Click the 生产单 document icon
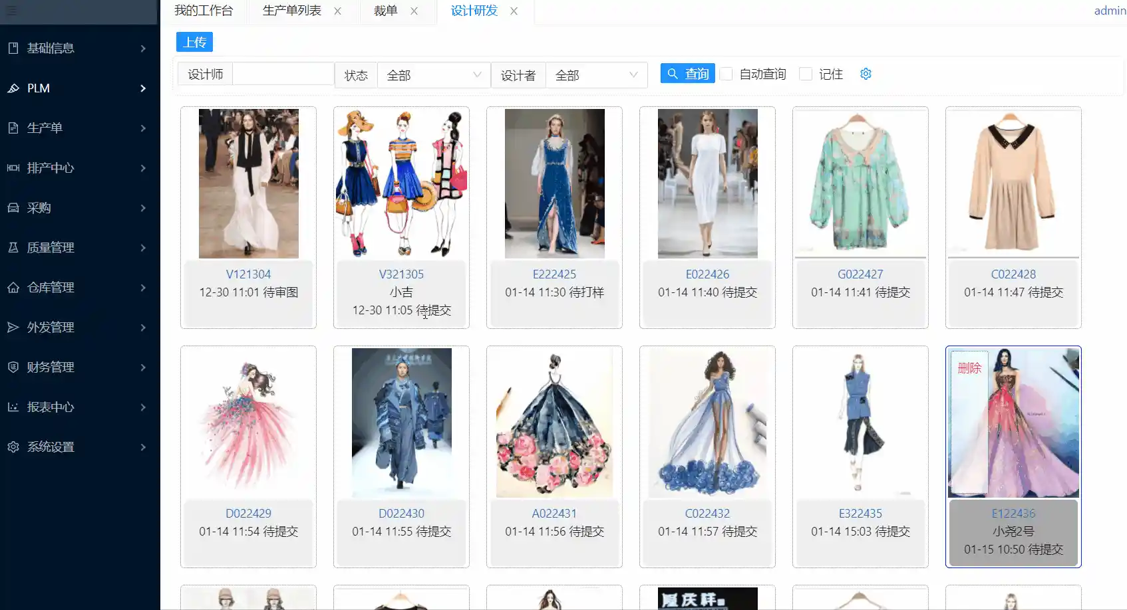This screenshot has width=1127, height=610. (13, 128)
